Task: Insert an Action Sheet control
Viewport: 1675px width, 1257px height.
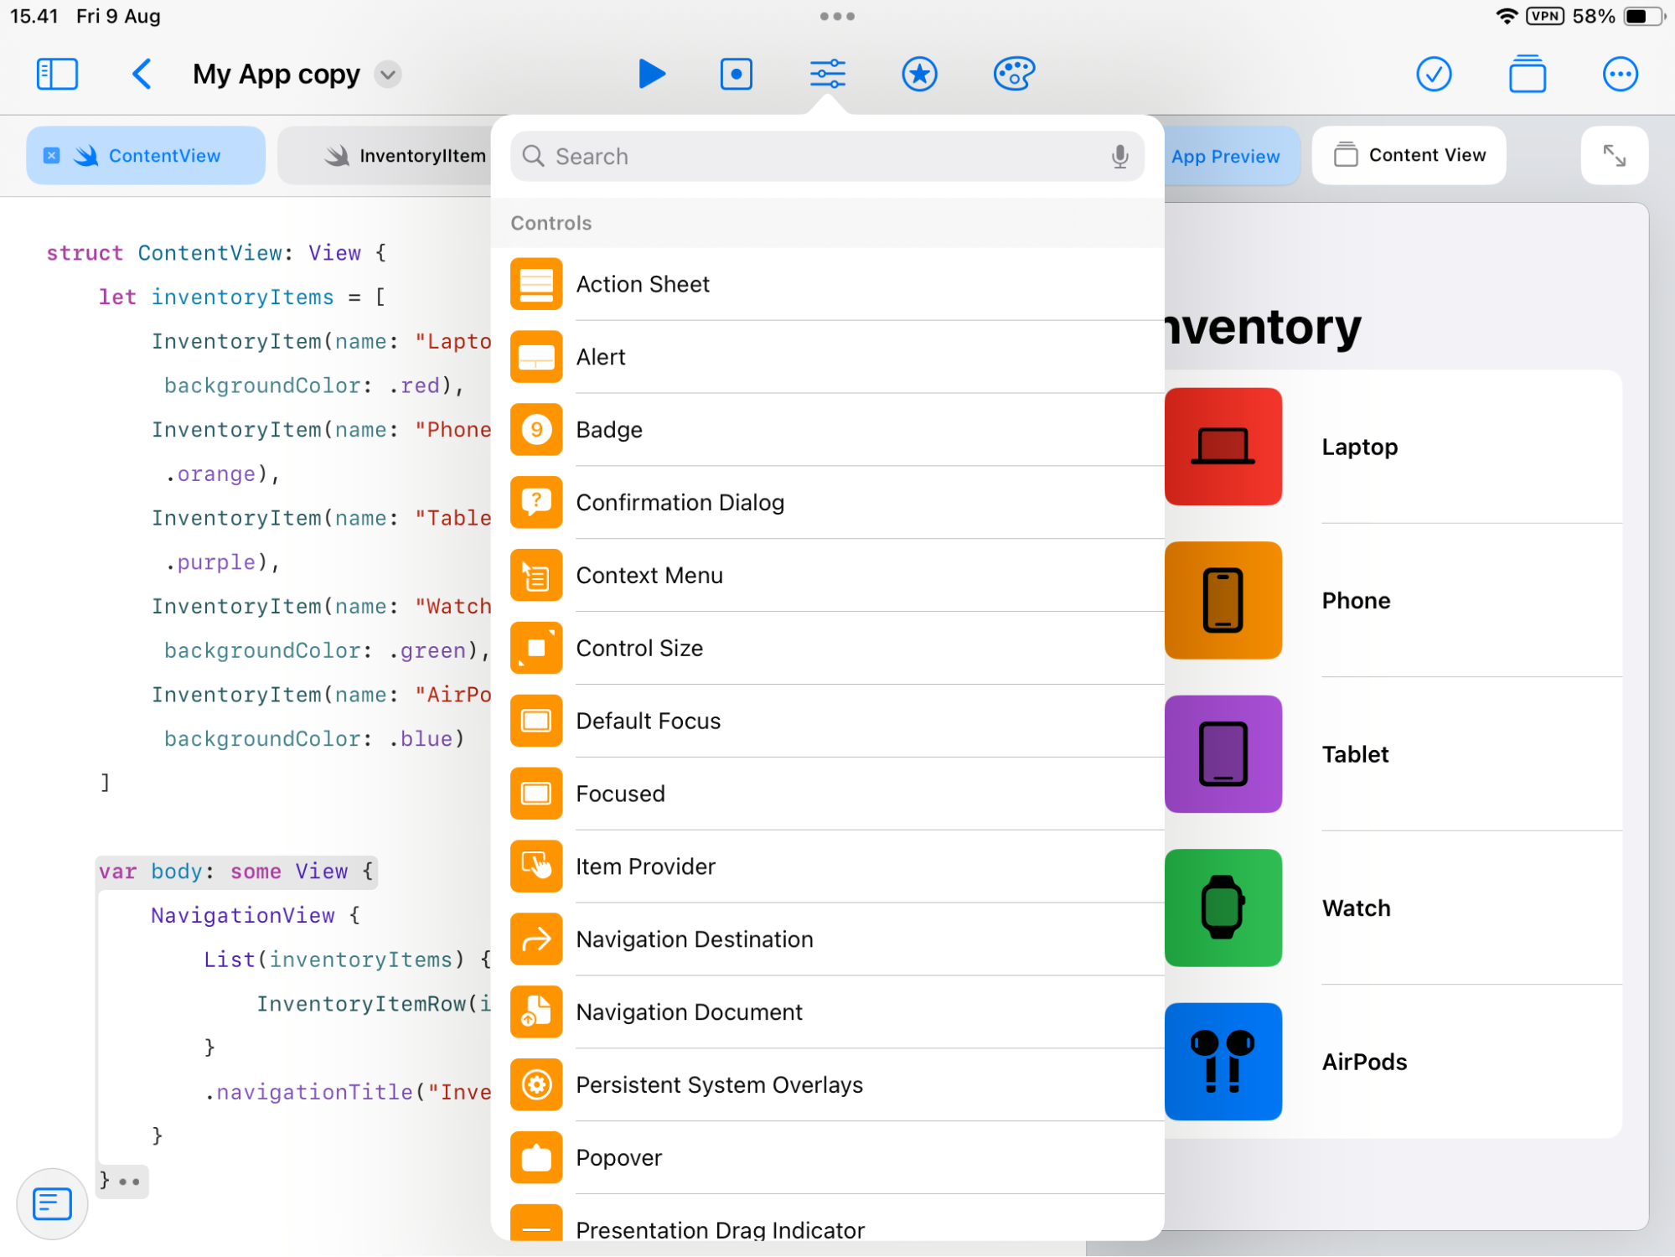Action: [643, 284]
